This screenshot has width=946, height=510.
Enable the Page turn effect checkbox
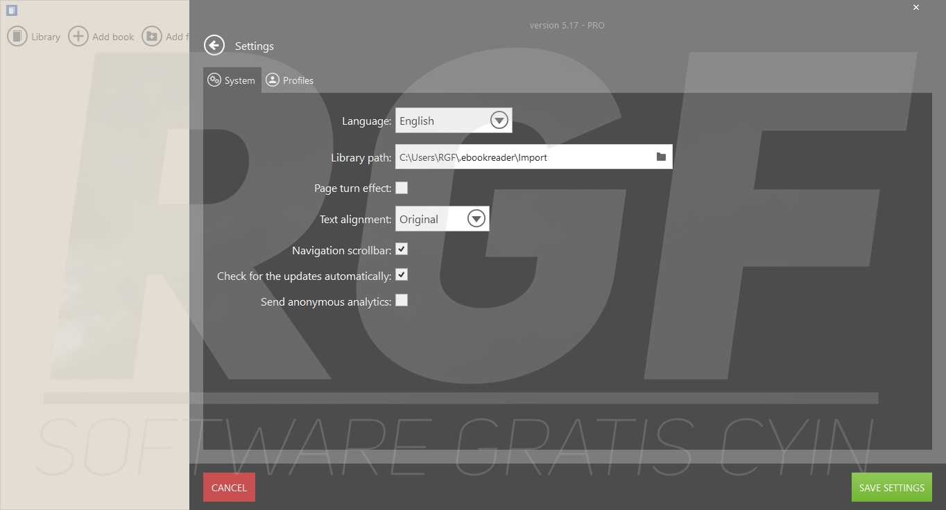(x=402, y=188)
